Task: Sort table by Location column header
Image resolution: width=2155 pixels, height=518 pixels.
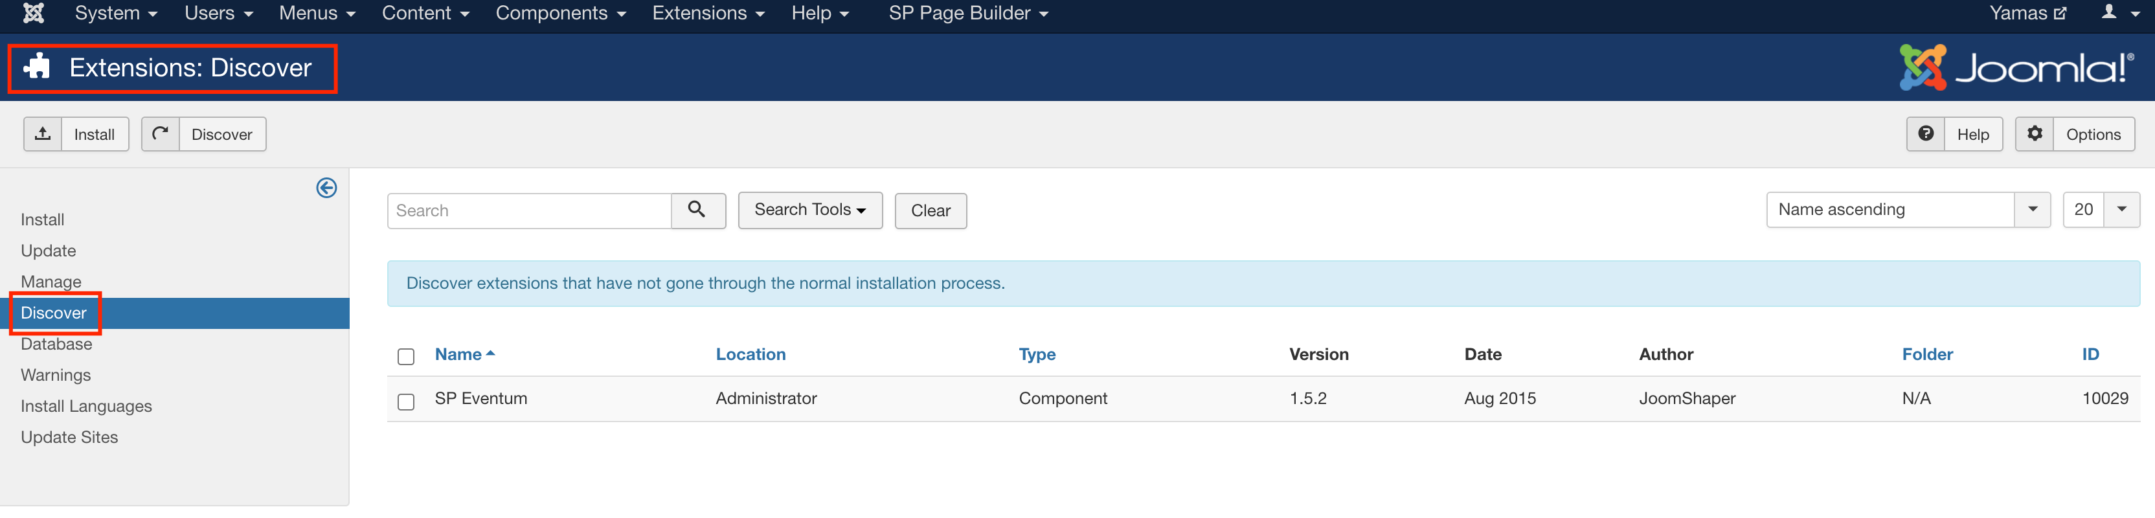Action: pos(750,354)
